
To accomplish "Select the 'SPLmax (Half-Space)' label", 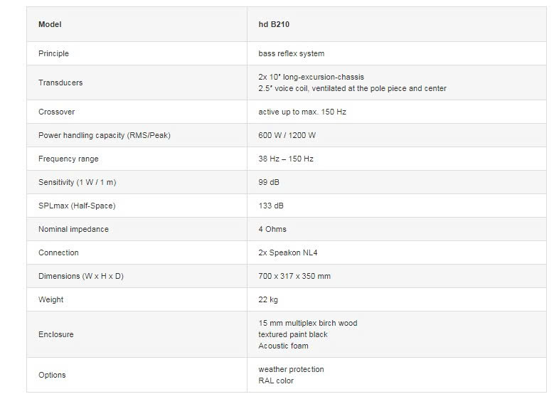I will pos(77,206).
